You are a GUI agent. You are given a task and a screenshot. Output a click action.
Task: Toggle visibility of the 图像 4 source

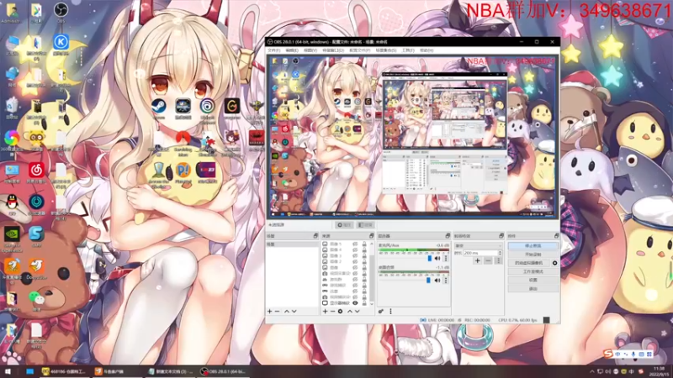tap(355, 249)
